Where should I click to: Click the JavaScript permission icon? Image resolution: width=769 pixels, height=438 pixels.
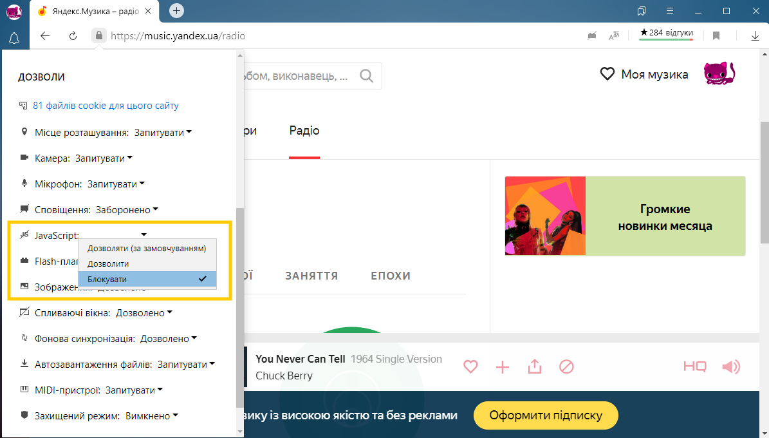pyautogui.click(x=24, y=235)
